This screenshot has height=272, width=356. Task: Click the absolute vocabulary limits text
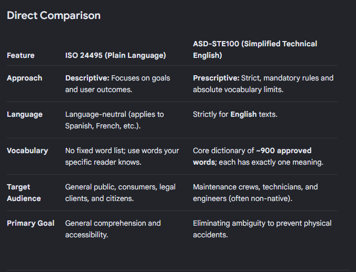click(x=238, y=89)
